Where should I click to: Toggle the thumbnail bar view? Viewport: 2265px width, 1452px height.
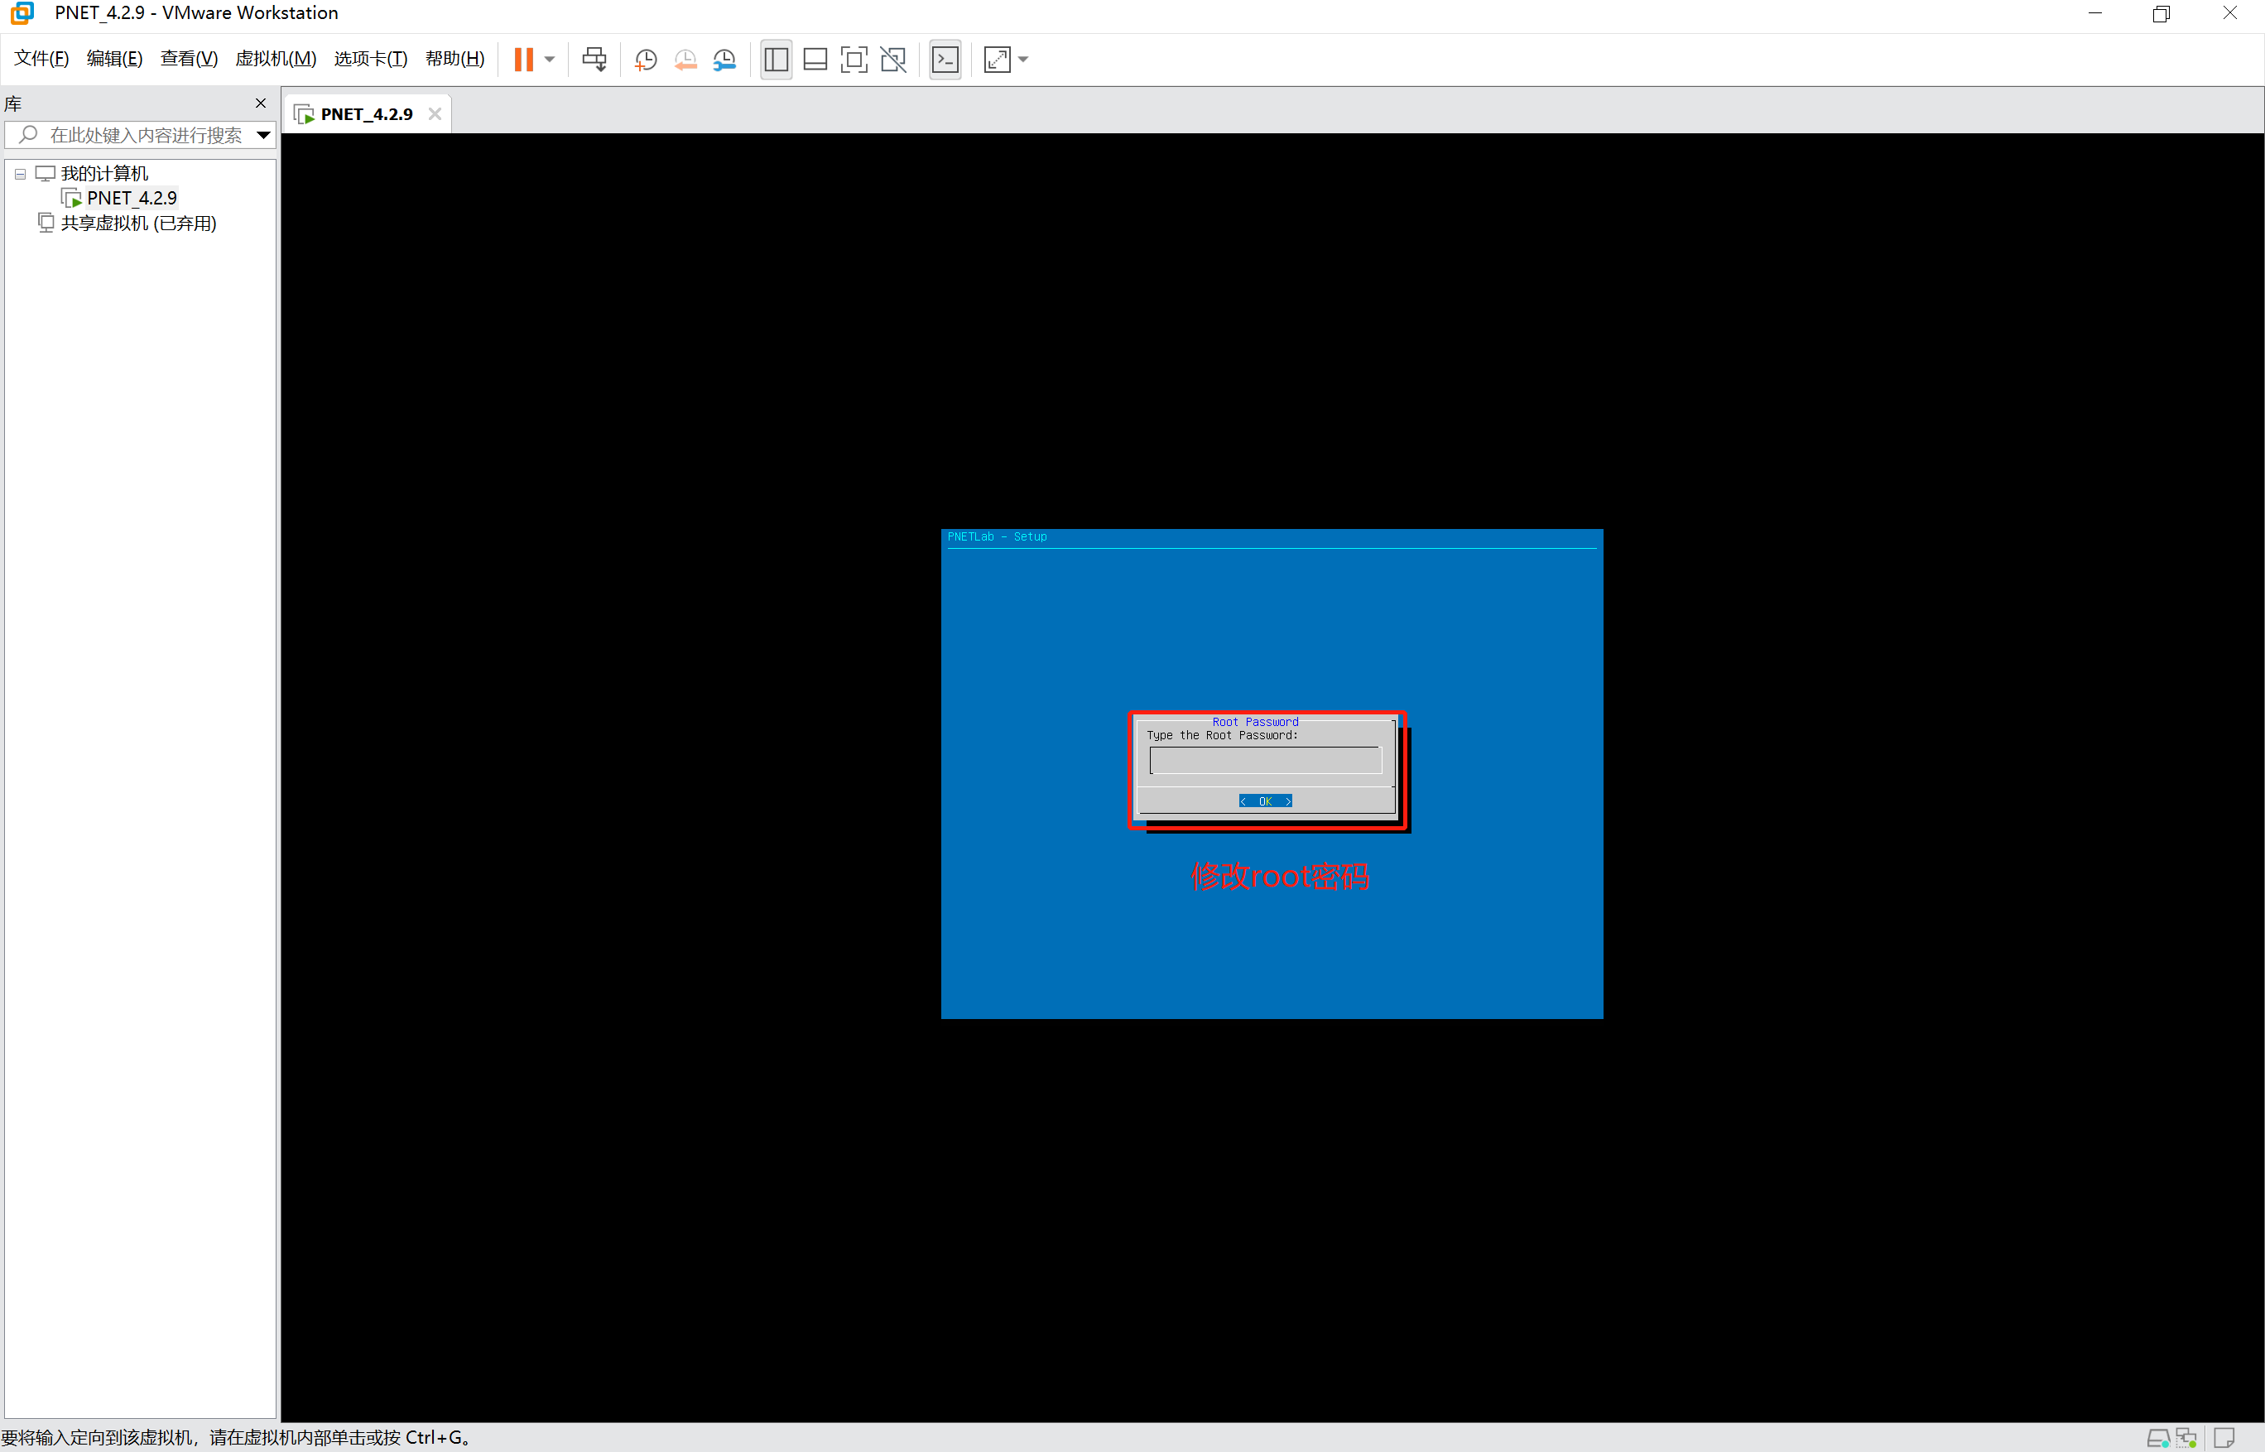[x=815, y=60]
